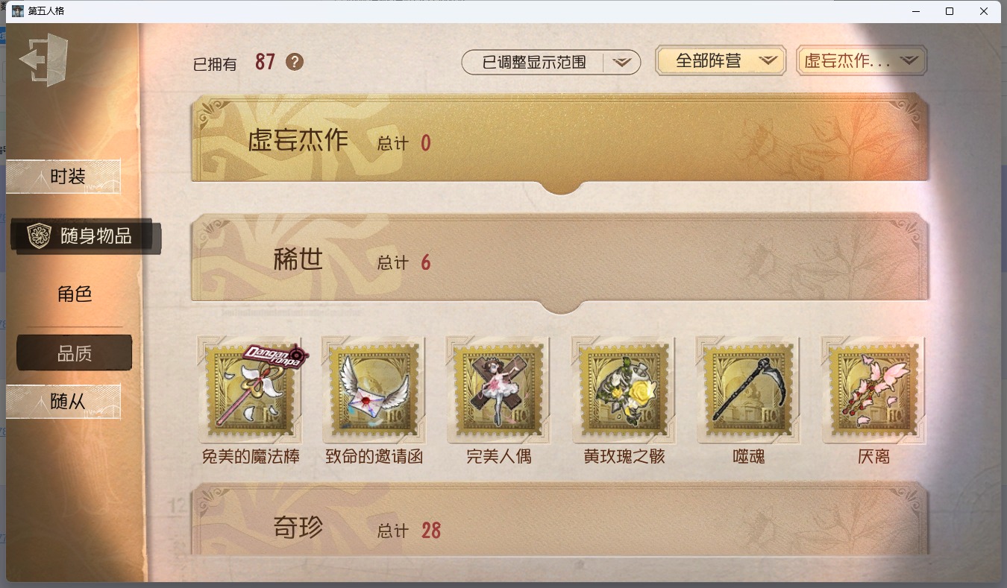Open 全部阵营 faction dropdown
Screen dimensions: 1007x588
(x=721, y=61)
